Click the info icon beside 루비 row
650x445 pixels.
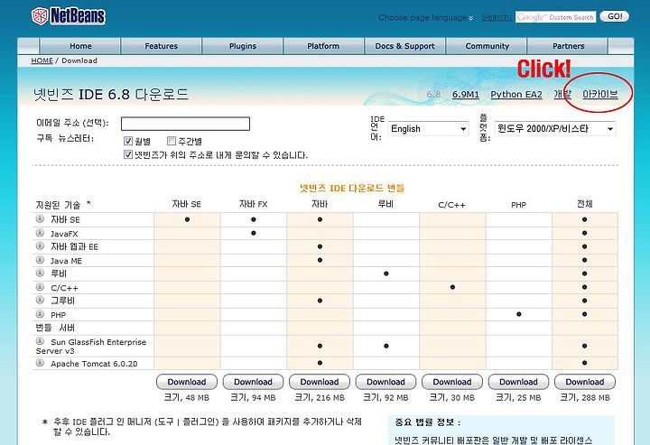tap(40, 273)
